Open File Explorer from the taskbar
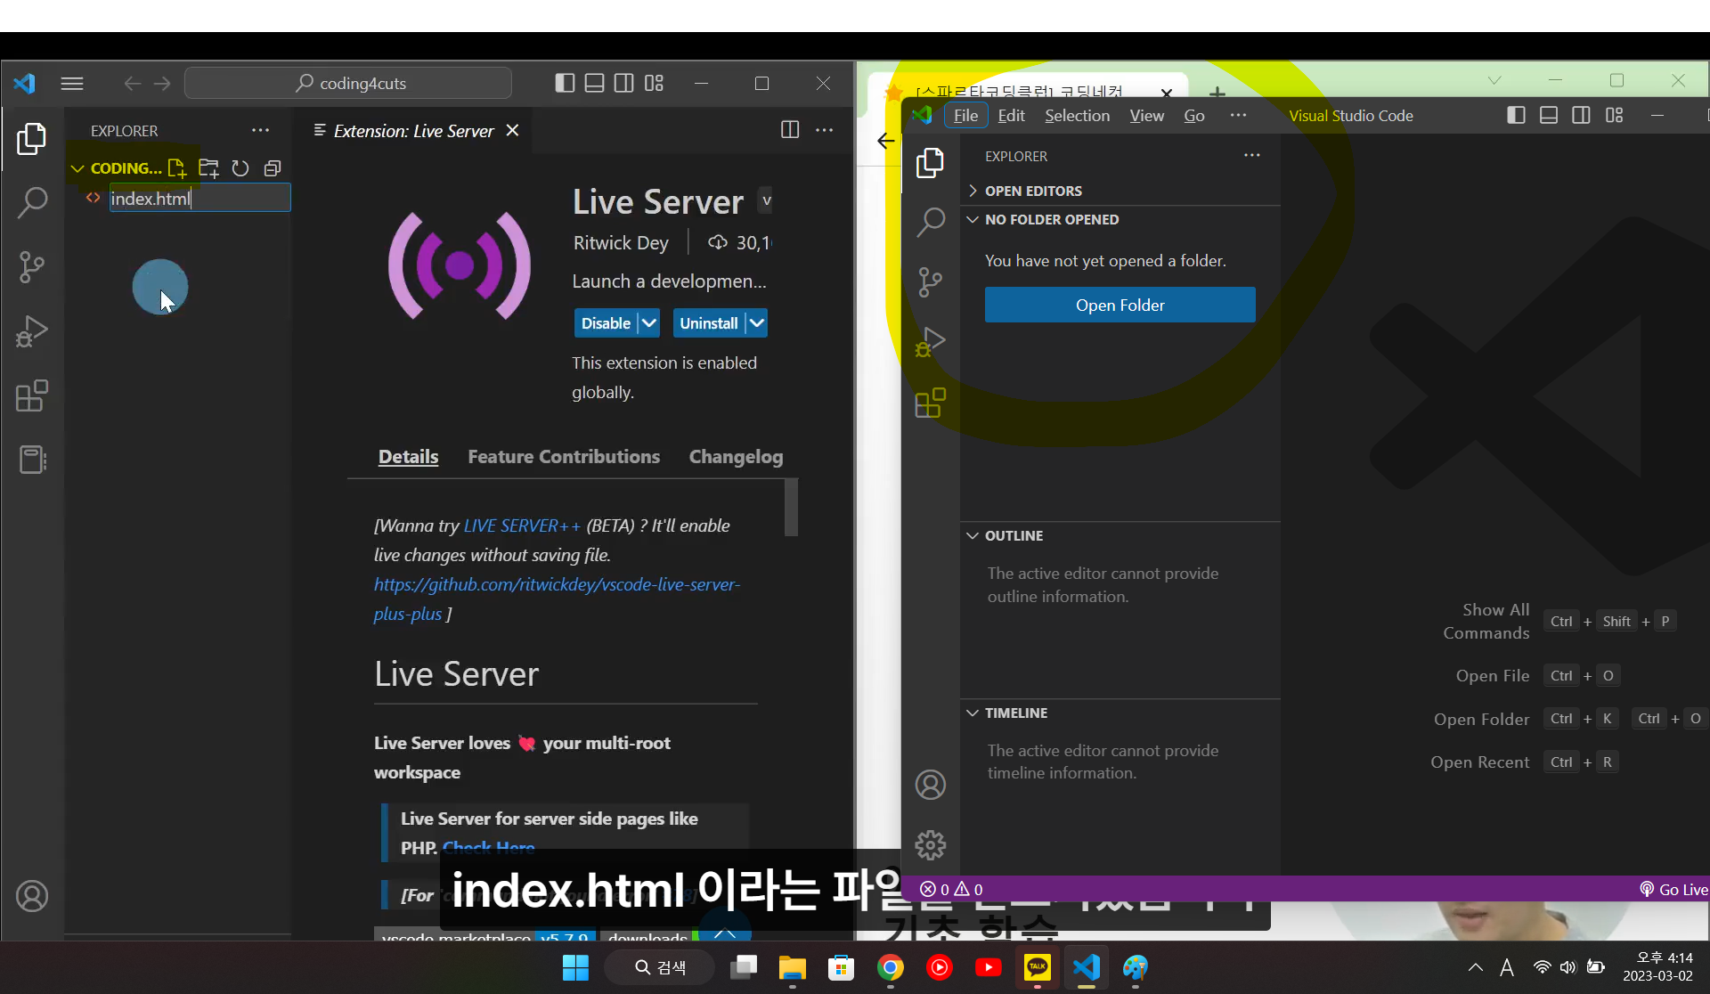Image resolution: width=1710 pixels, height=994 pixels. pos(792,967)
